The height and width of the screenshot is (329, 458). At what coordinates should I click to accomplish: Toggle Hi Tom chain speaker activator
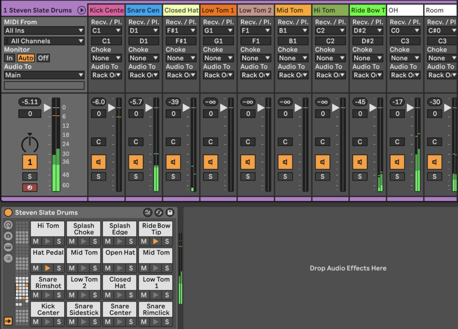click(323, 162)
